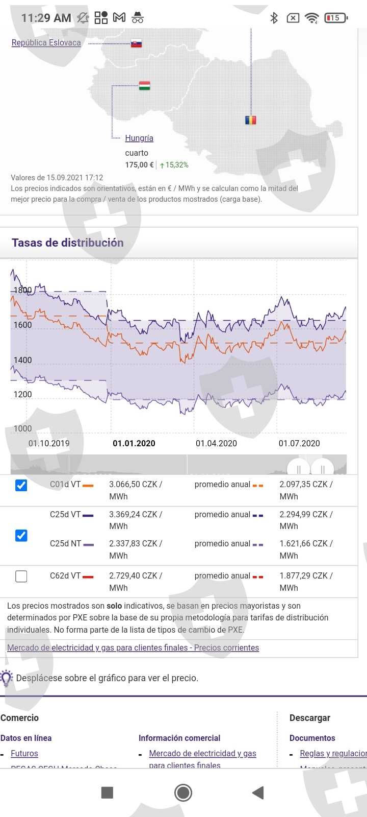This screenshot has height=817, width=367.
Task: Click the 01.01.2020 date label on the chart axis
Action: 134,443
